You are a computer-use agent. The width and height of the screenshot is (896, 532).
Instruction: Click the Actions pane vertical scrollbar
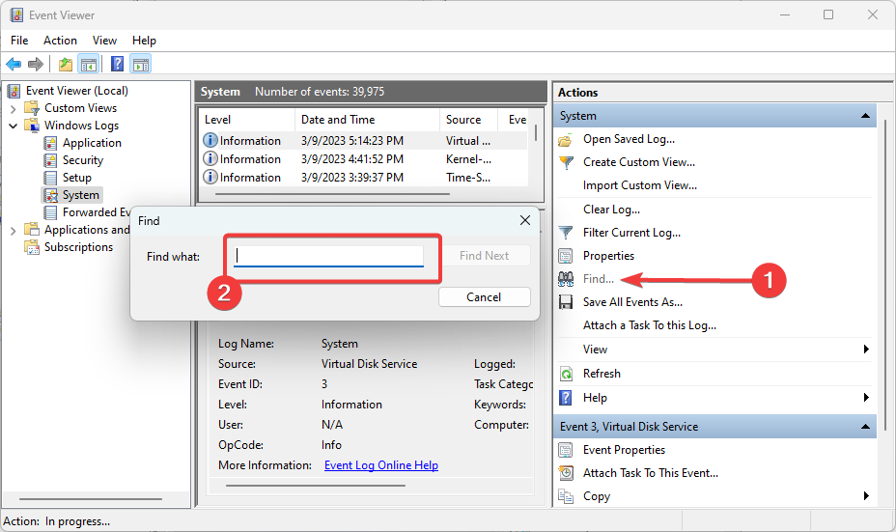click(x=885, y=274)
